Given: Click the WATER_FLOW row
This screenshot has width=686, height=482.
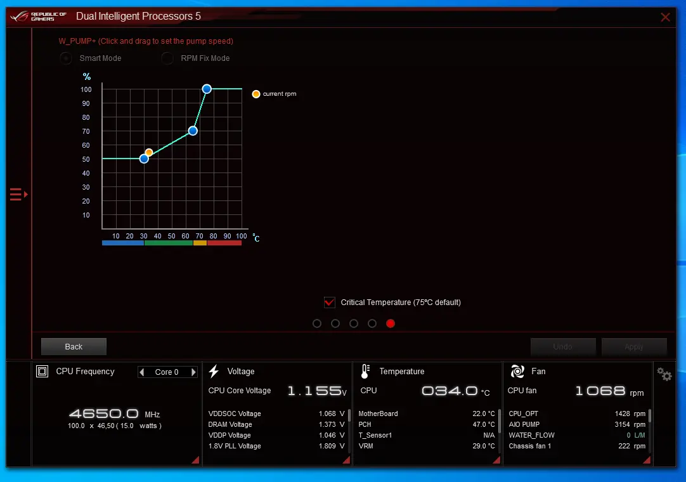Looking at the screenshot, I should pos(577,435).
